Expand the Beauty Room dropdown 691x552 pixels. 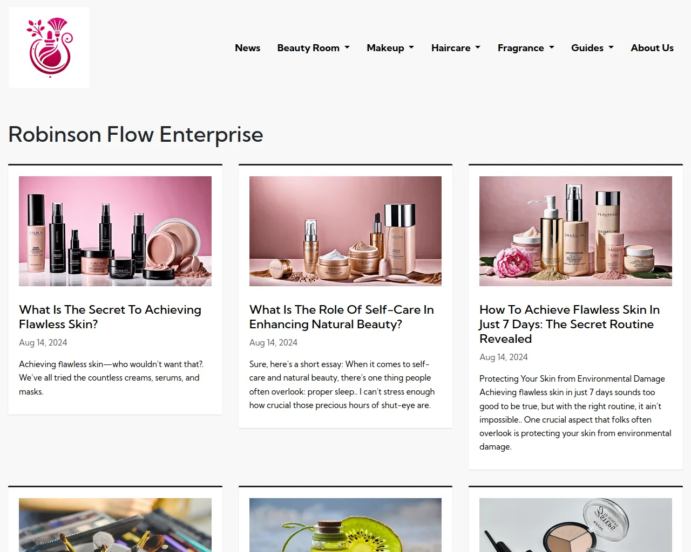coord(313,48)
